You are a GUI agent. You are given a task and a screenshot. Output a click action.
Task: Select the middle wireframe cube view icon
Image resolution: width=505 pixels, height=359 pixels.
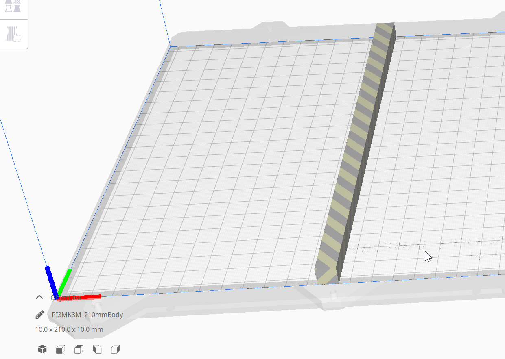(x=79, y=348)
